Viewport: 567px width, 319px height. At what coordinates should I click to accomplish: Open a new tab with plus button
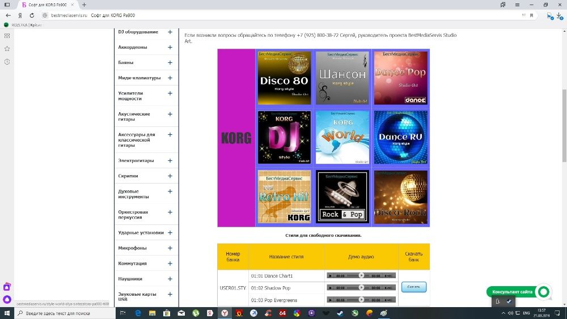coord(84,5)
